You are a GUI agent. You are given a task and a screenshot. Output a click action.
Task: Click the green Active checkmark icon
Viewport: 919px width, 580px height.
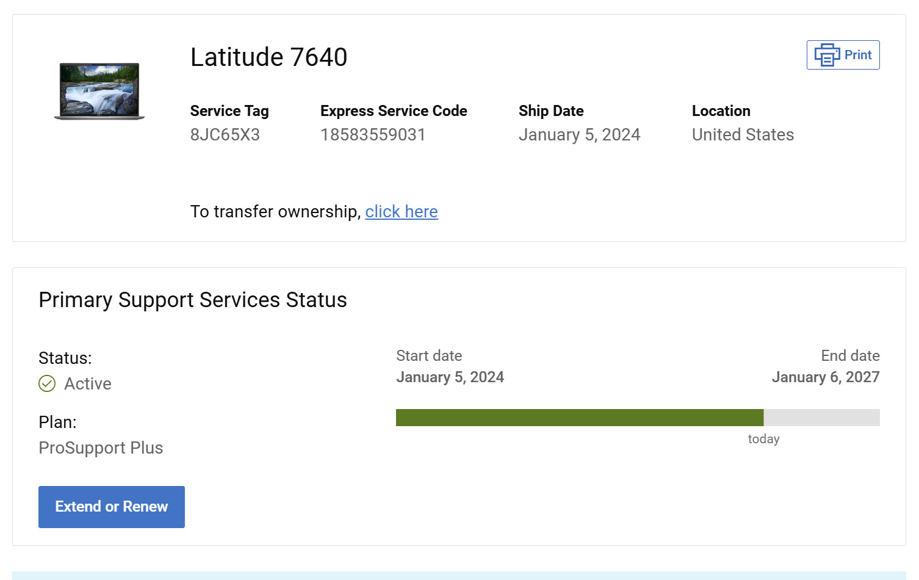47,383
